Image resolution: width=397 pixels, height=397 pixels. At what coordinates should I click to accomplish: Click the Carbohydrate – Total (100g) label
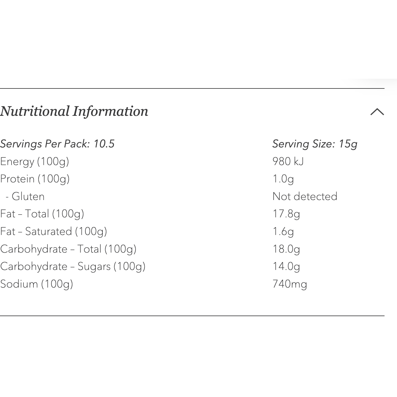(68, 249)
